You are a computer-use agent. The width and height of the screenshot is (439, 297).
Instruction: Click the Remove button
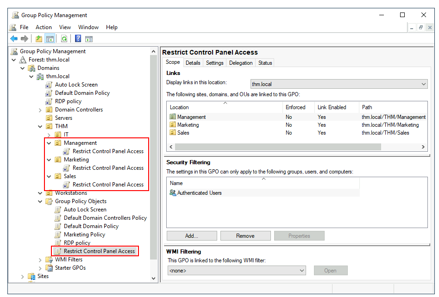point(245,236)
